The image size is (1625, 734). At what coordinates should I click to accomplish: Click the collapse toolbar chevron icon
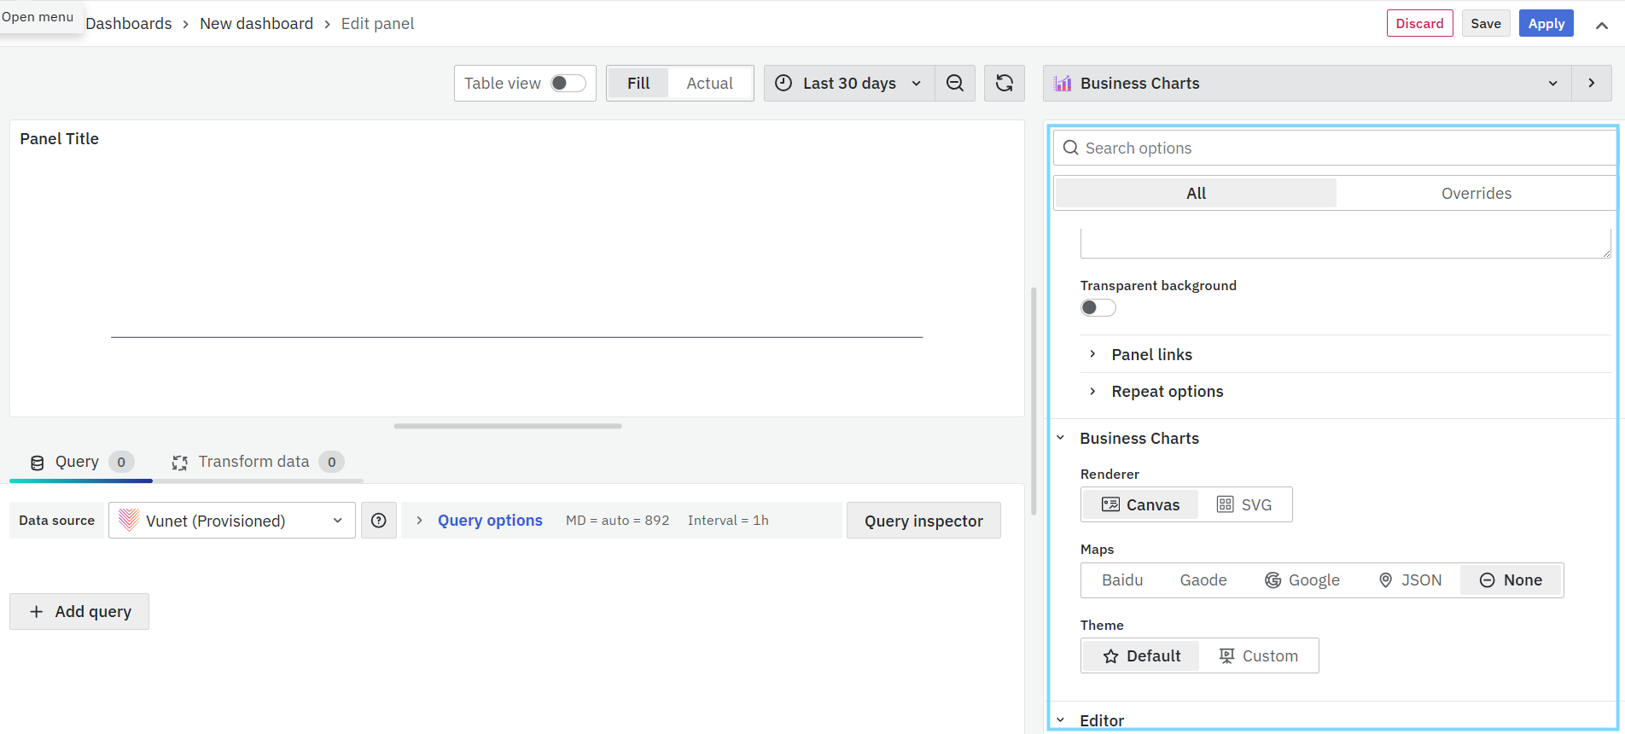tap(1602, 25)
